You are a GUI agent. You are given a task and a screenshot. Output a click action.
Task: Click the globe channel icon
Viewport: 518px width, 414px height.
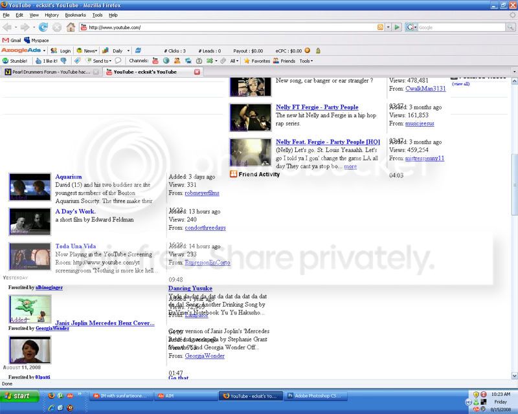[166, 61]
